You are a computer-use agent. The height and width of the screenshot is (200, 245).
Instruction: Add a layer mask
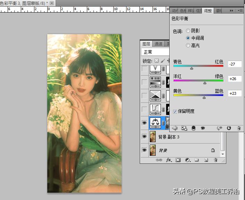point(178,160)
